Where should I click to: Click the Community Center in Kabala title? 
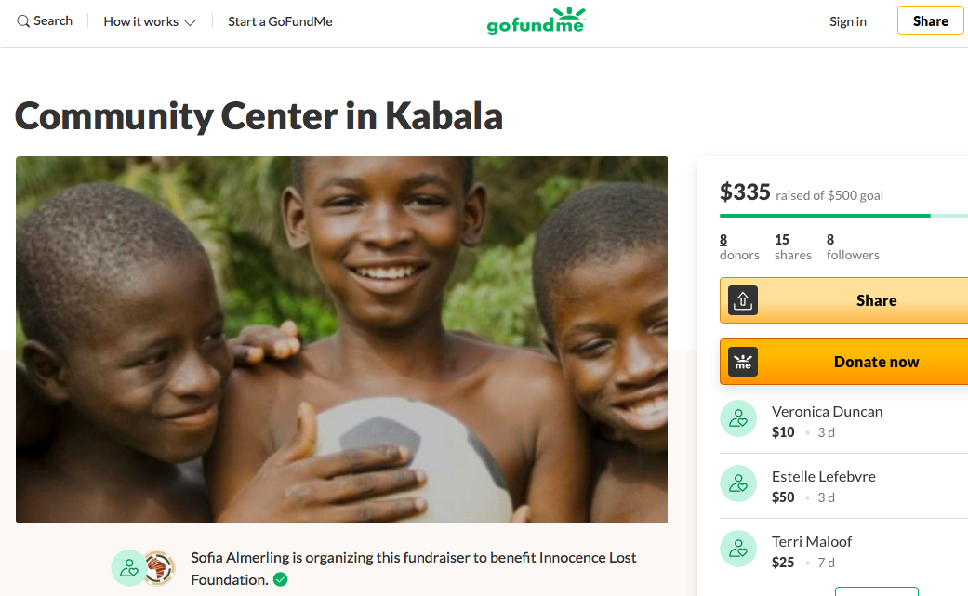[x=259, y=116]
